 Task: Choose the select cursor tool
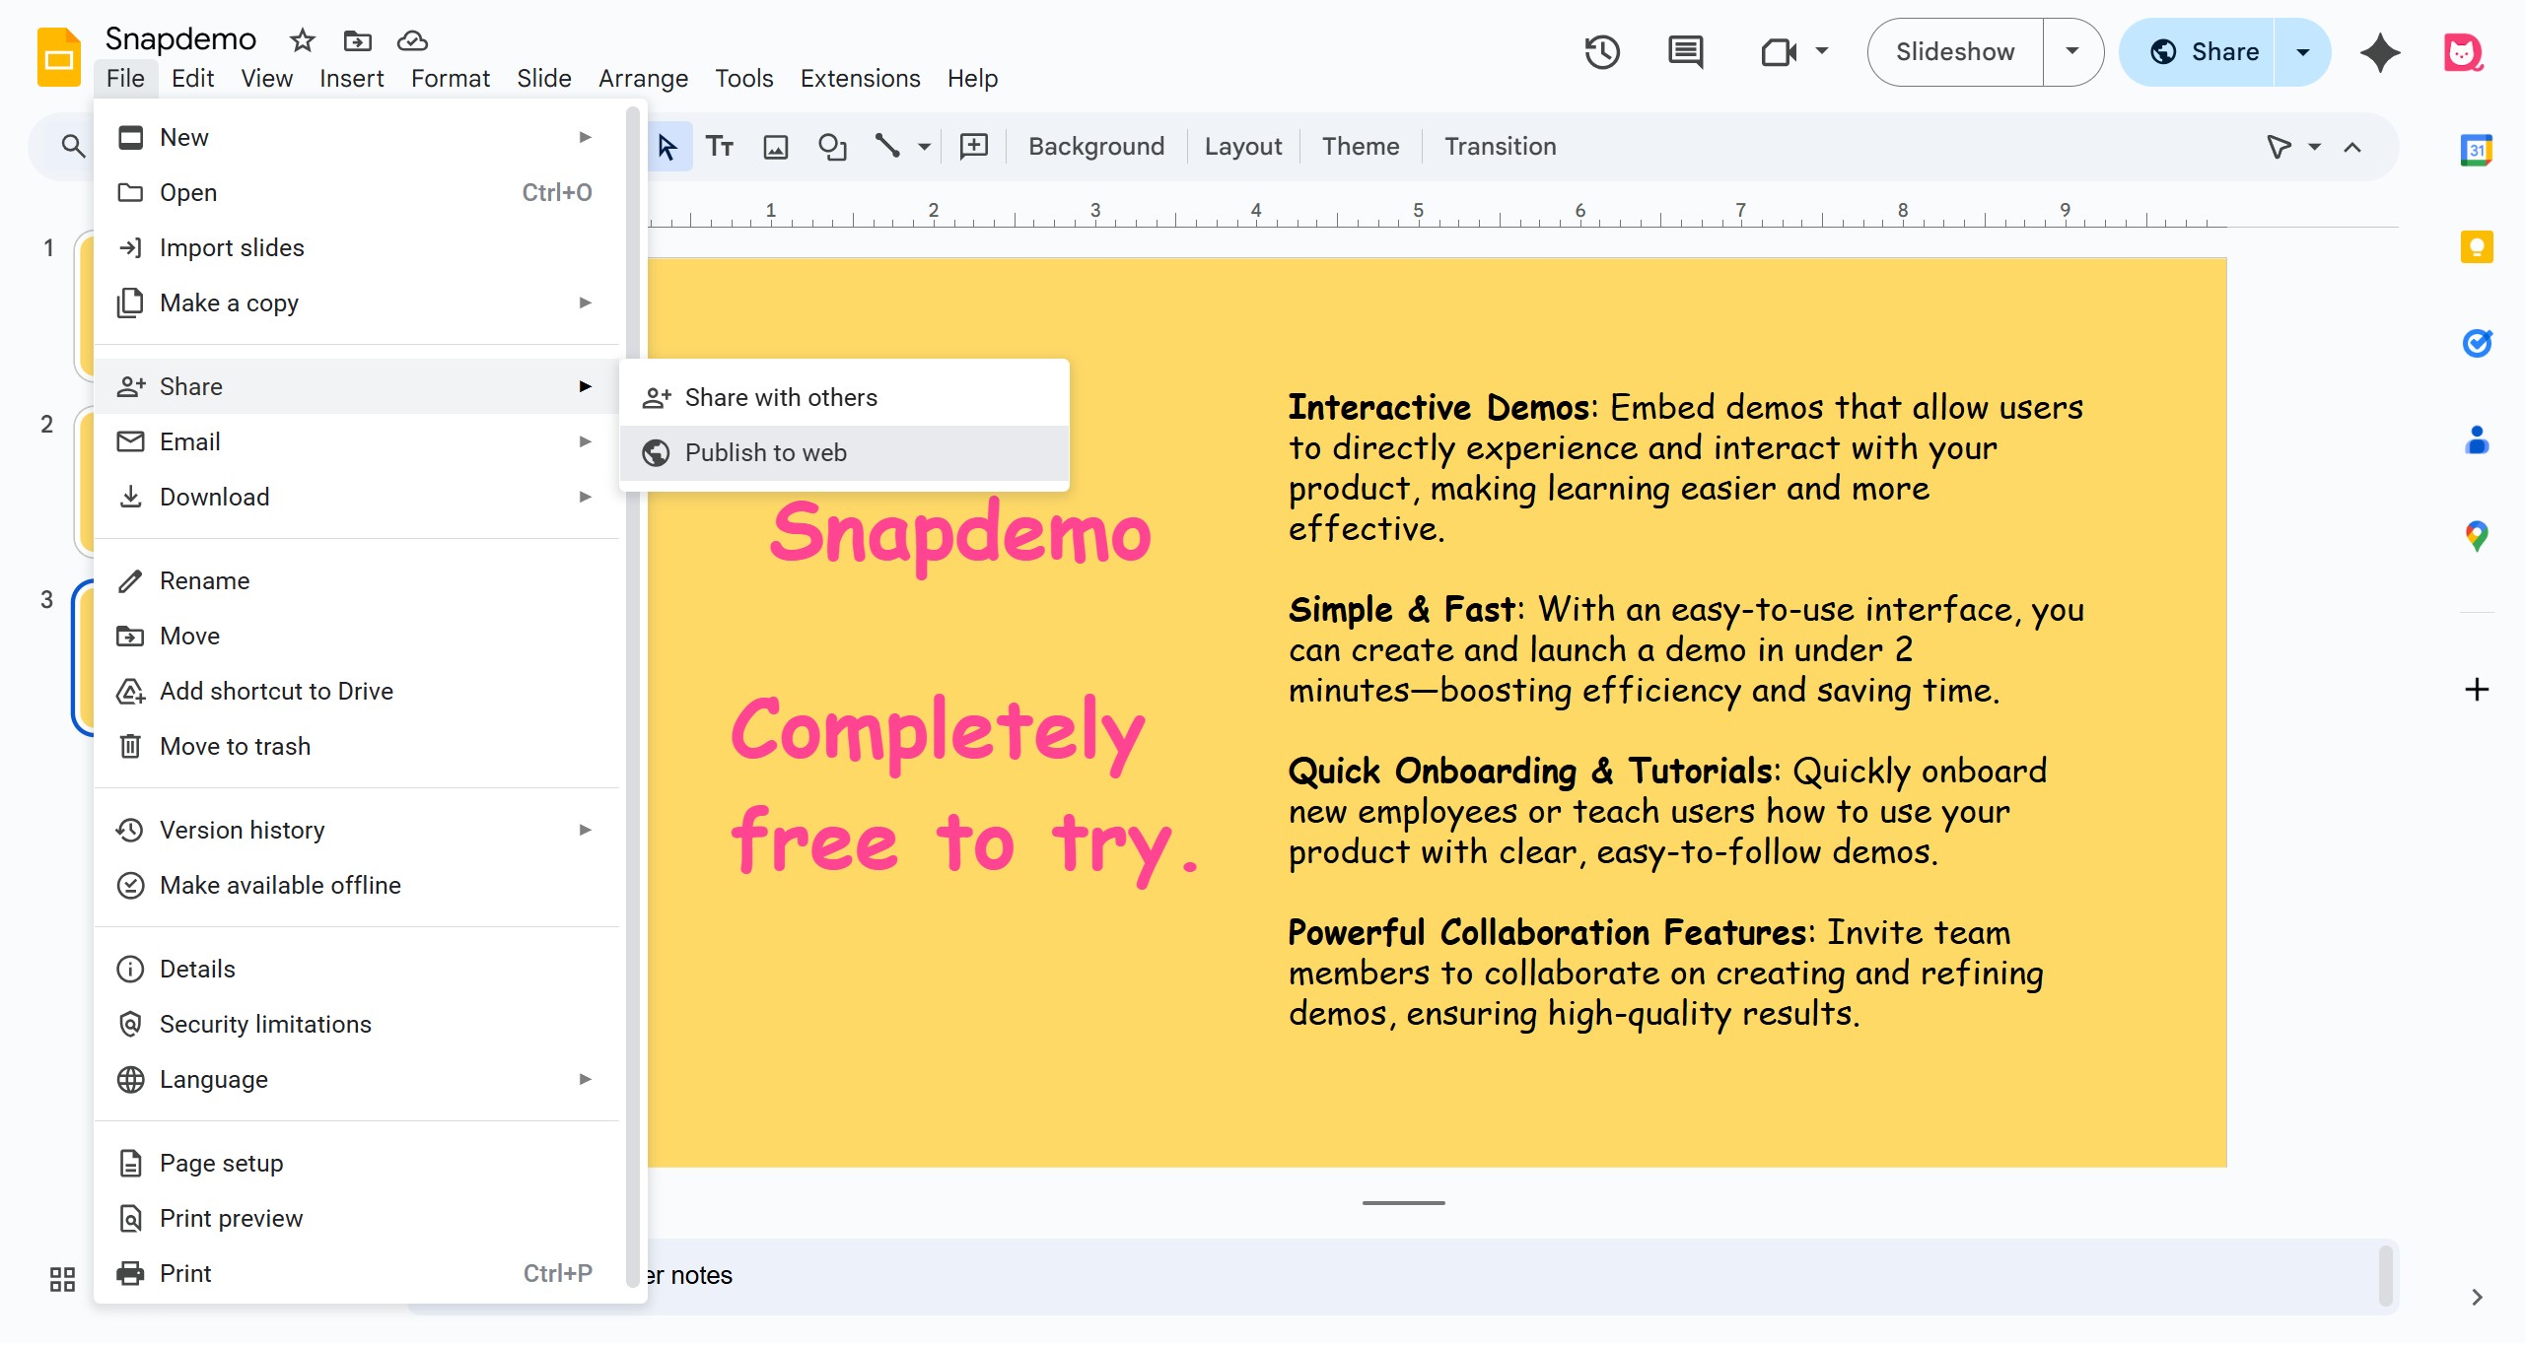click(667, 147)
